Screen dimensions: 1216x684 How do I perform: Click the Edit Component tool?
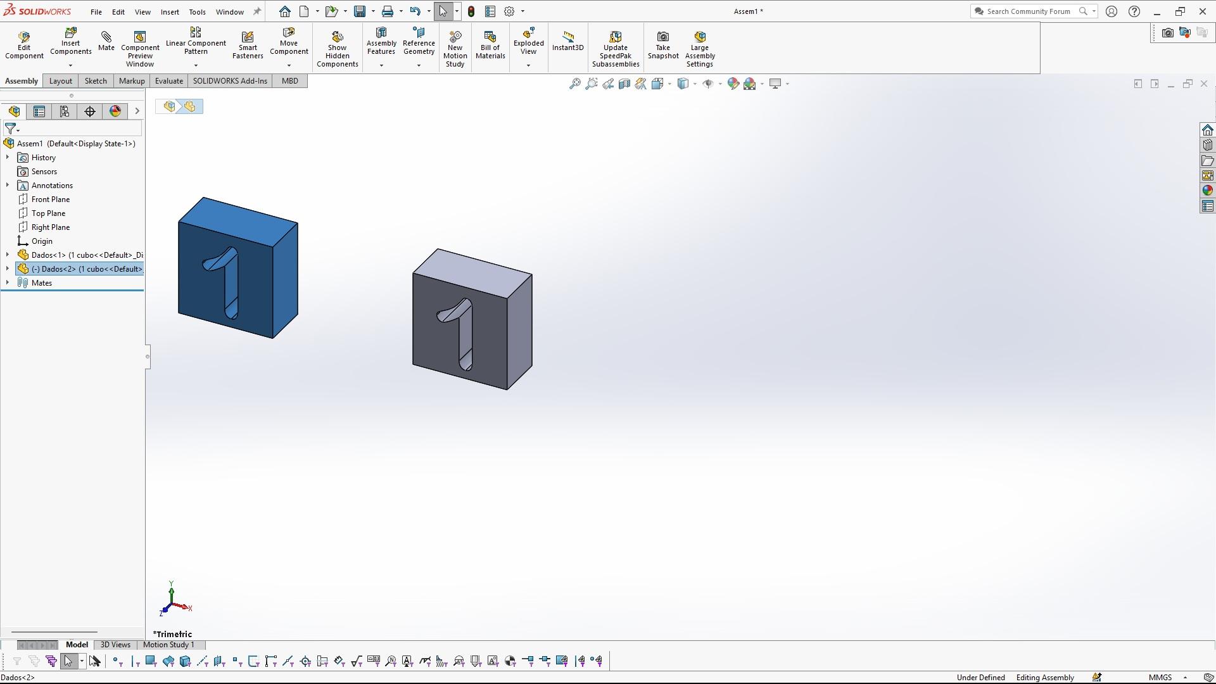tap(24, 44)
